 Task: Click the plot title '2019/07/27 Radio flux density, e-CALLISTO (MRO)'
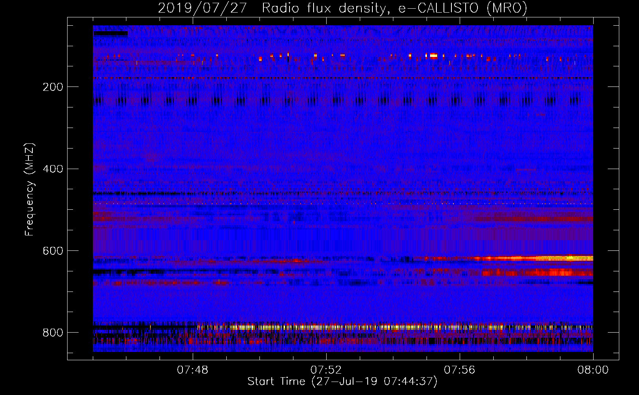tap(342, 8)
